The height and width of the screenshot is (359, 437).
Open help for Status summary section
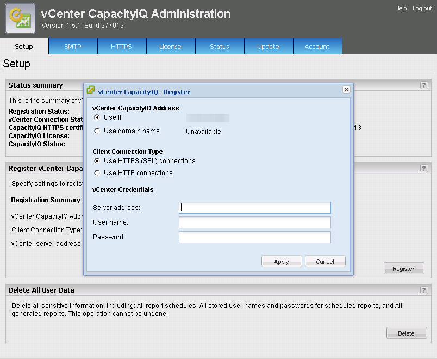click(424, 85)
